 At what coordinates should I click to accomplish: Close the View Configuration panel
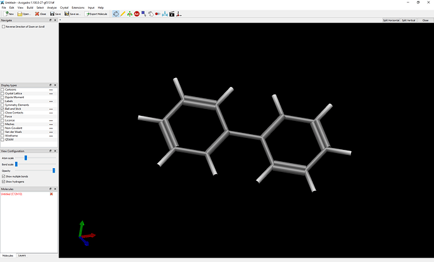coord(55,151)
